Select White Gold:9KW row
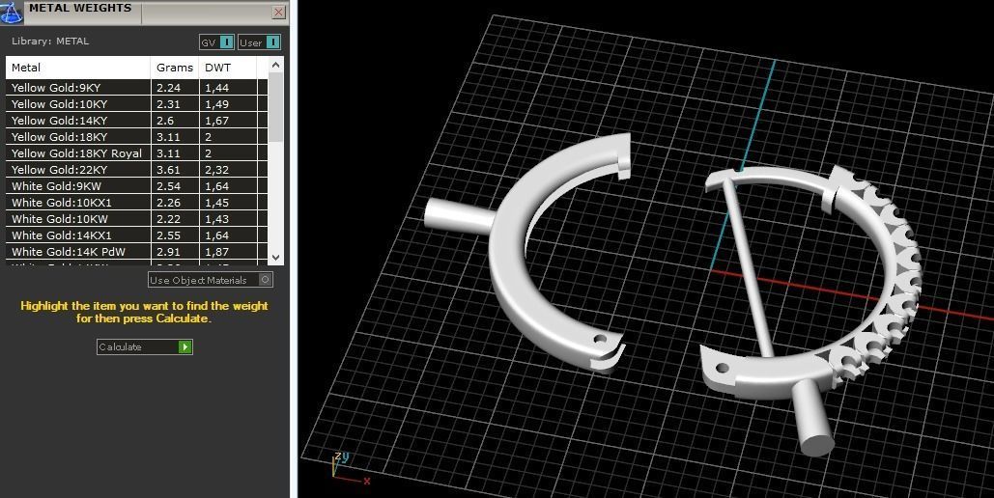The height and width of the screenshot is (498, 994). pos(136,186)
